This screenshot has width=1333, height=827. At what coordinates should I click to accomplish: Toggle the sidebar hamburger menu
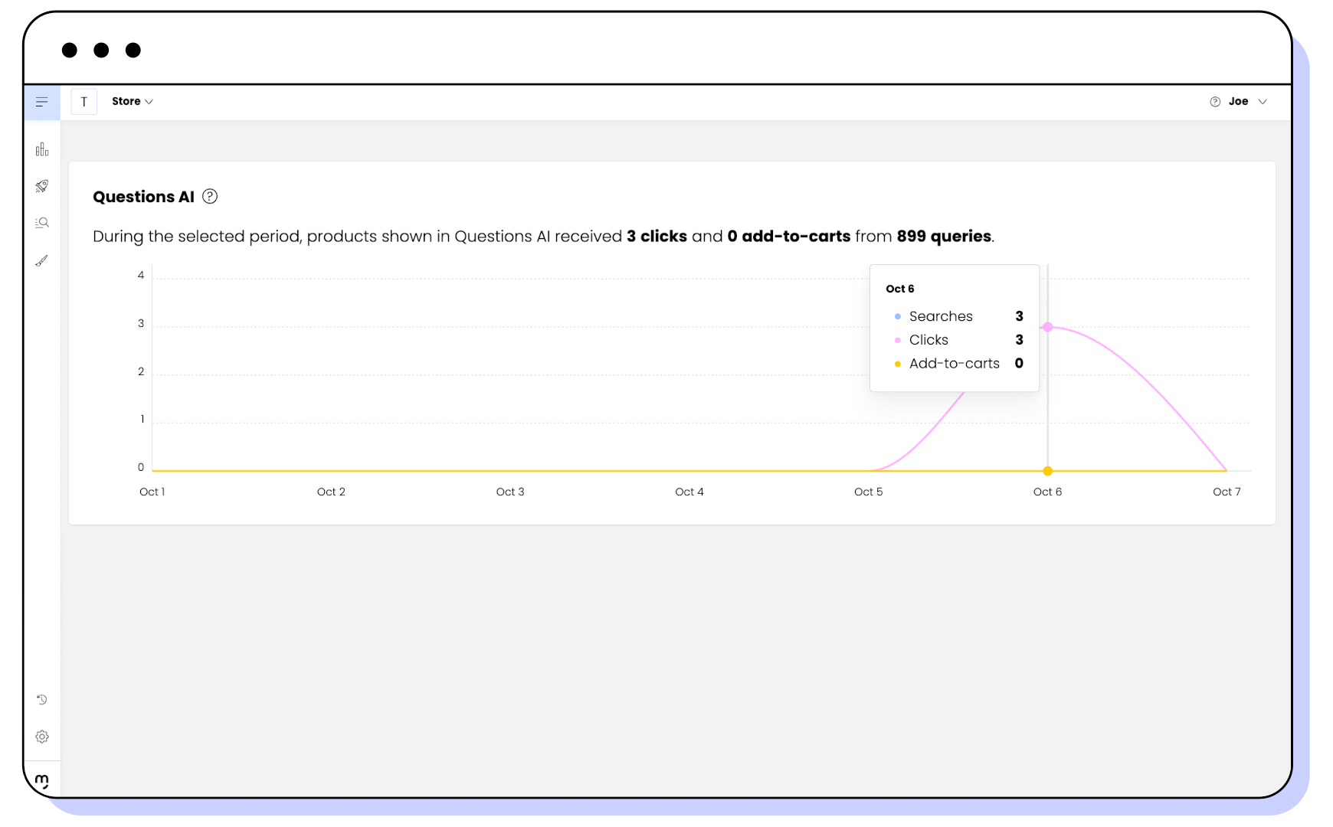click(42, 102)
